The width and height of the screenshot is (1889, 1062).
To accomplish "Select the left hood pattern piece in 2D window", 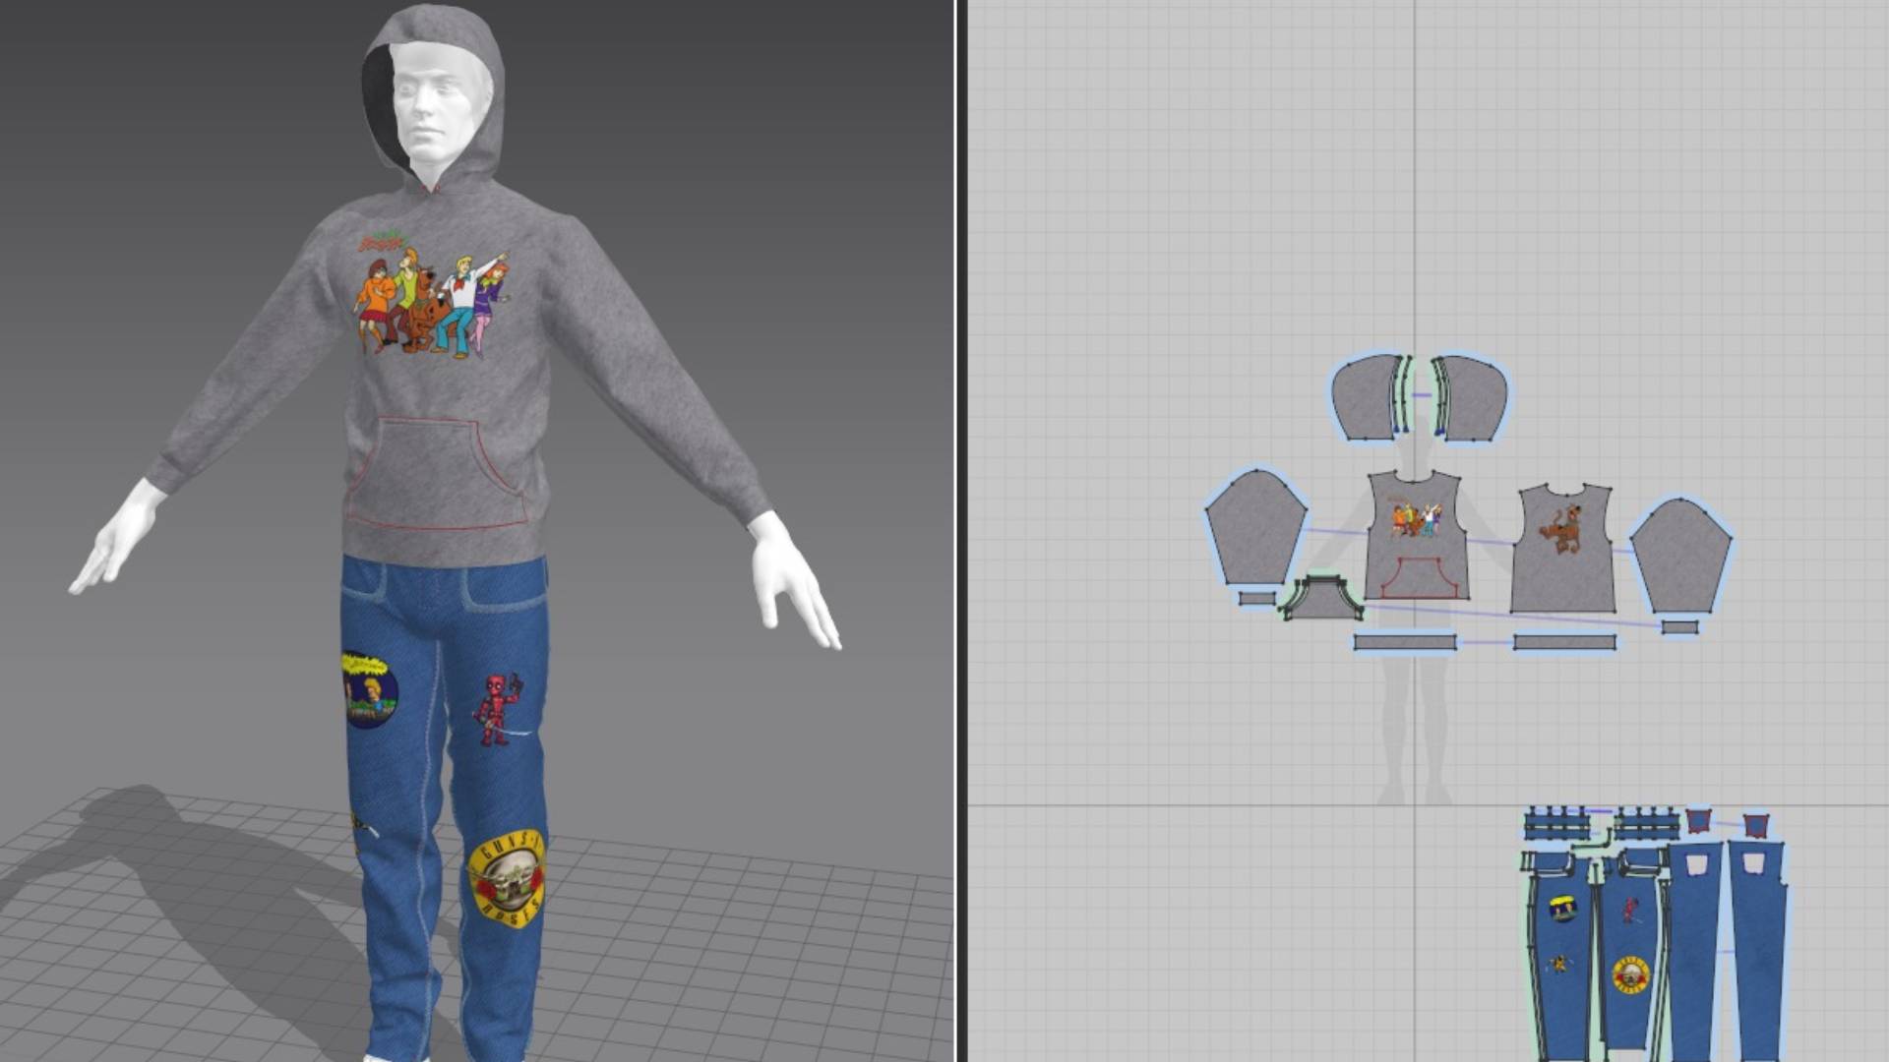I will click(1363, 396).
